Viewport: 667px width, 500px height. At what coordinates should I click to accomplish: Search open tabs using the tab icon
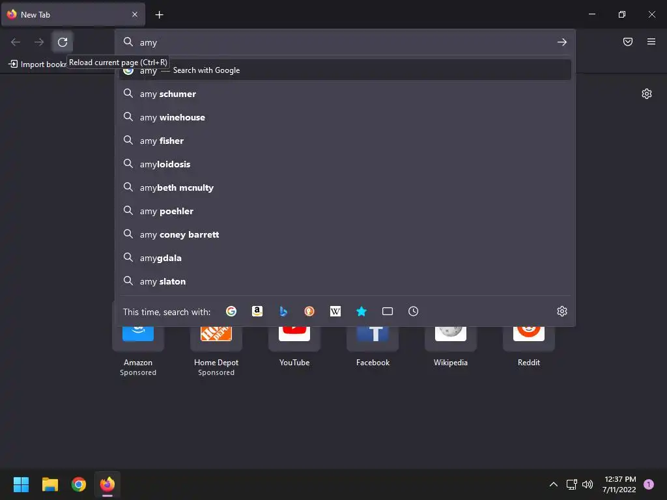387,311
